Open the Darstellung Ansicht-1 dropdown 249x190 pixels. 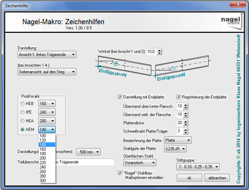tap(47, 55)
